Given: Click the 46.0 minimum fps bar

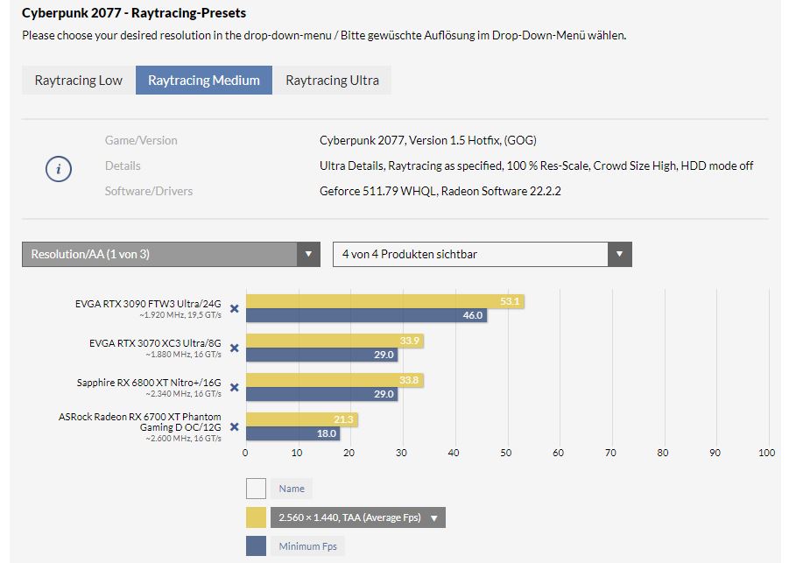Looking at the screenshot, I should (x=366, y=315).
